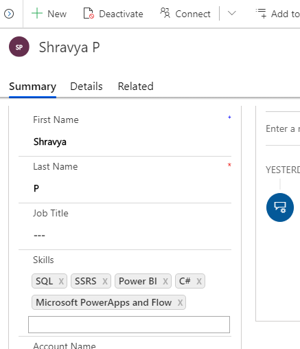Remove the SQL skill tag
Image resolution: width=300 pixels, height=349 pixels.
coord(61,281)
